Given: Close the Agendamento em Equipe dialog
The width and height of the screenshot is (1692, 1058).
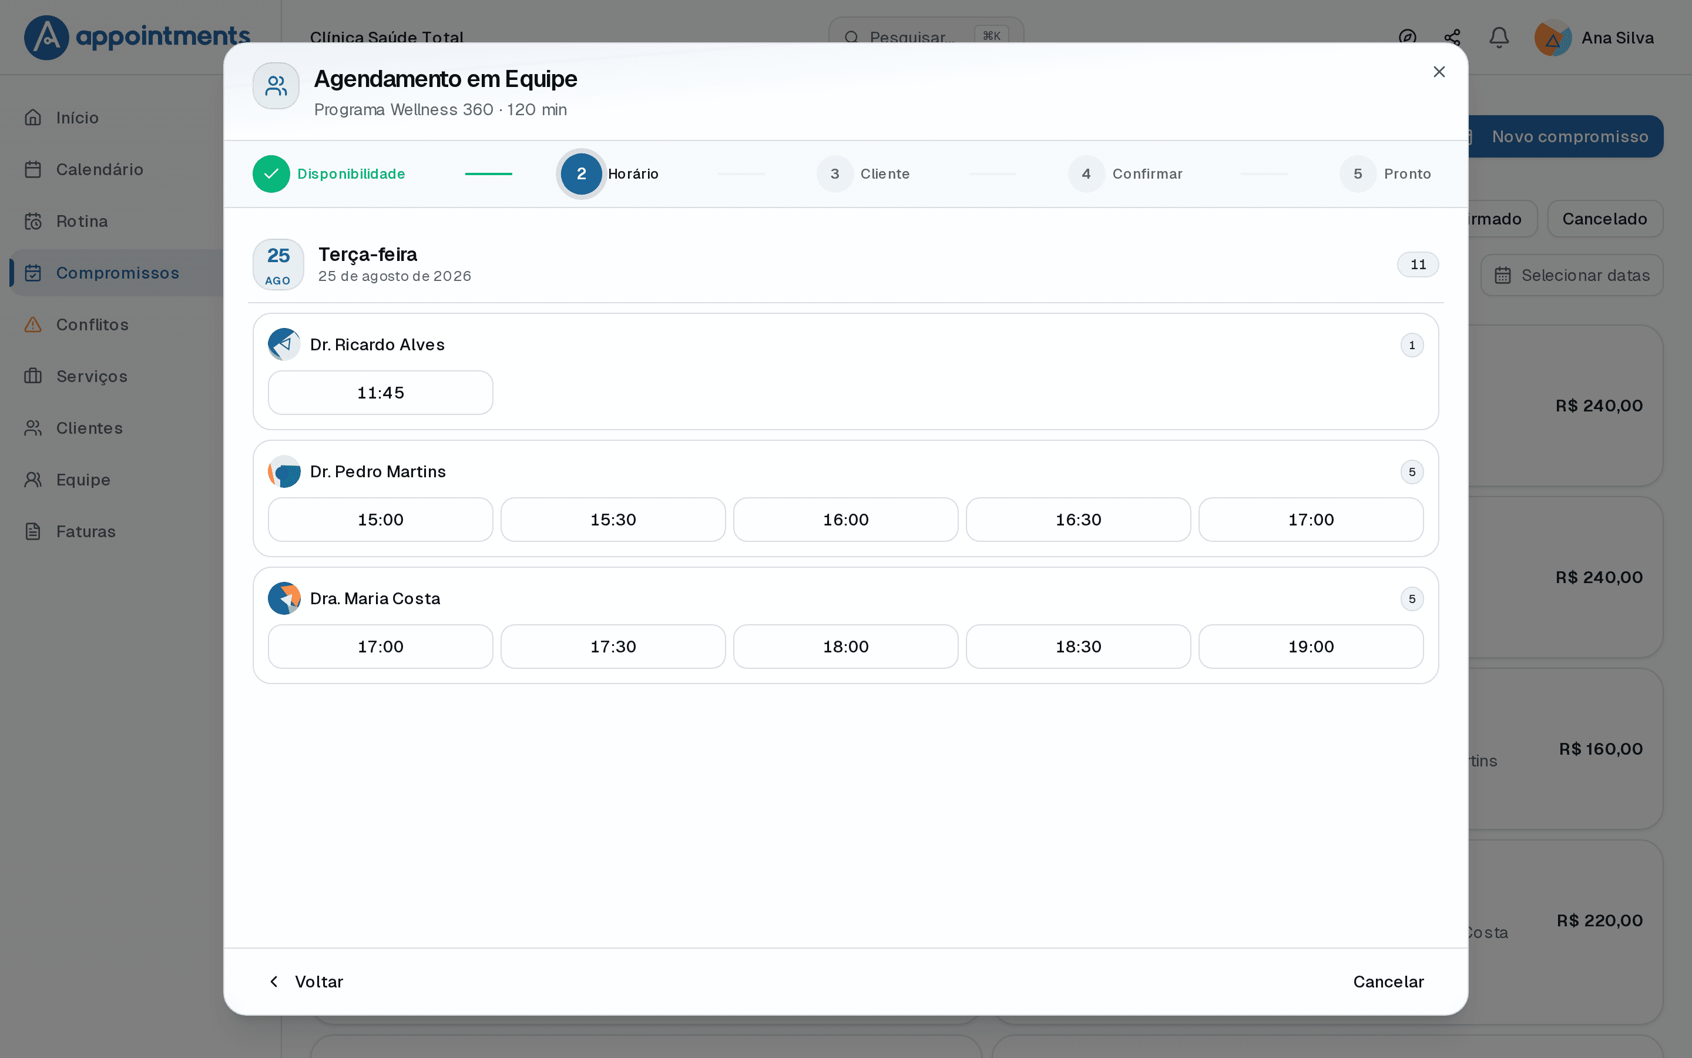Looking at the screenshot, I should 1439,71.
